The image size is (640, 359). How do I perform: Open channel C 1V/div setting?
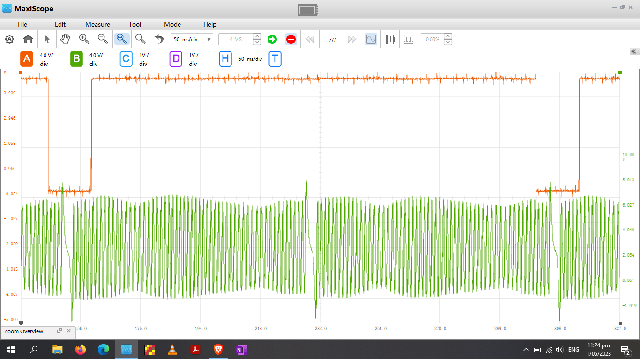tap(144, 59)
